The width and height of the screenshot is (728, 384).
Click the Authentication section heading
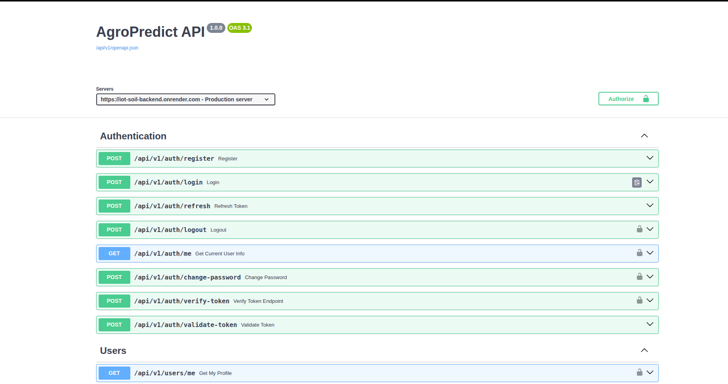(x=133, y=136)
